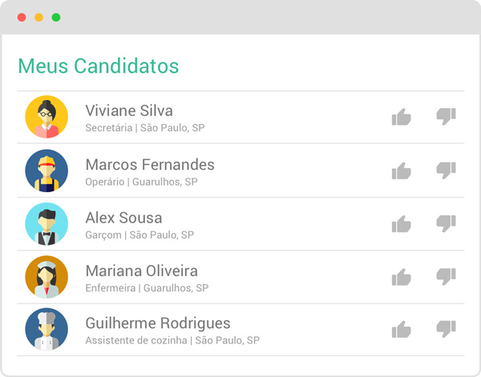Screen dimensions: 481x377
Task: Select the Marcos Fernandes name link
Action: tap(150, 165)
